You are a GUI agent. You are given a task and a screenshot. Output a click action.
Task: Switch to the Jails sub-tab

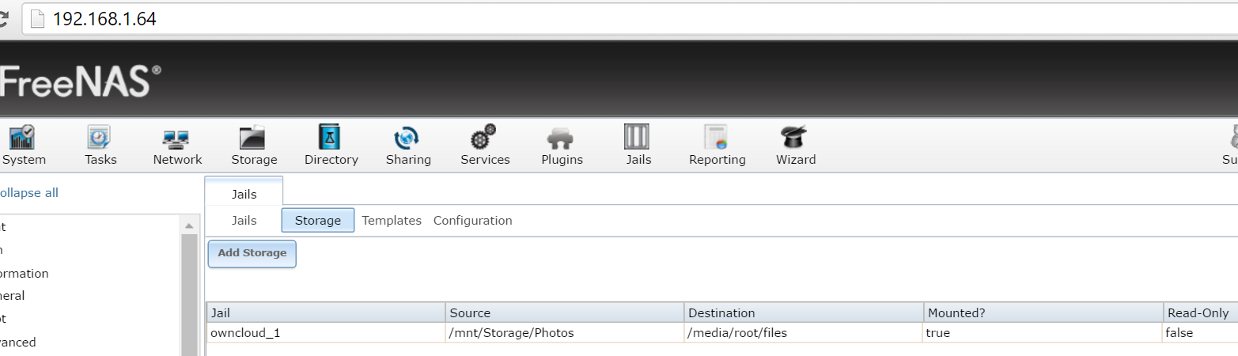[244, 221]
